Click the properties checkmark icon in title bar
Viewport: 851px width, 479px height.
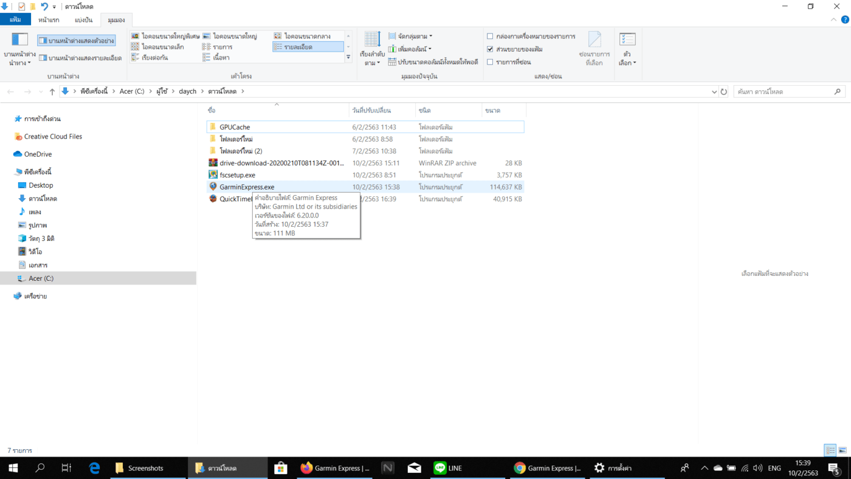coord(21,6)
